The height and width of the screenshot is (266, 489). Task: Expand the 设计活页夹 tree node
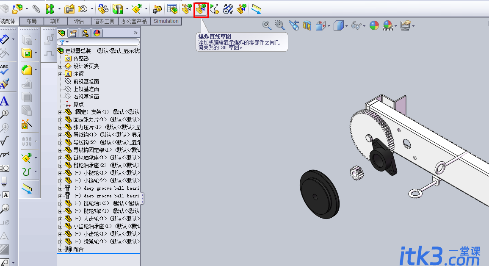coord(60,66)
